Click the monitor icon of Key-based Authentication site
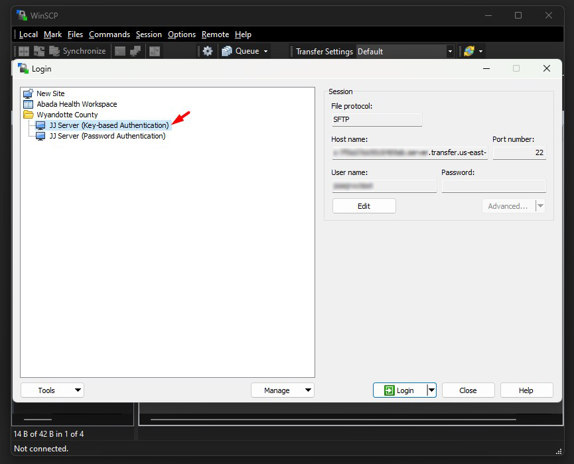 40,126
